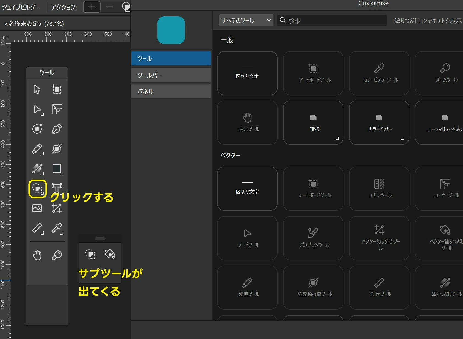Select the View hand tool in the Tools panel
Viewport: 463px width, 339px height.
(37, 255)
